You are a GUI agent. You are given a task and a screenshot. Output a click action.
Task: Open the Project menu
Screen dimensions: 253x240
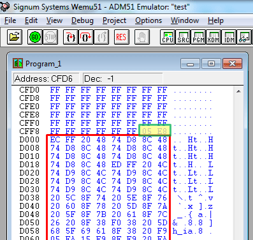(114, 20)
